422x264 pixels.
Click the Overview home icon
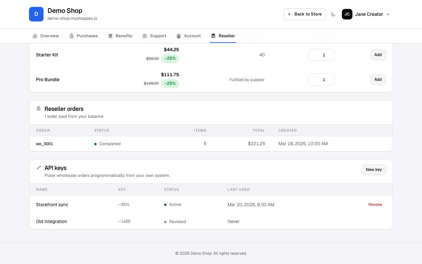point(35,36)
